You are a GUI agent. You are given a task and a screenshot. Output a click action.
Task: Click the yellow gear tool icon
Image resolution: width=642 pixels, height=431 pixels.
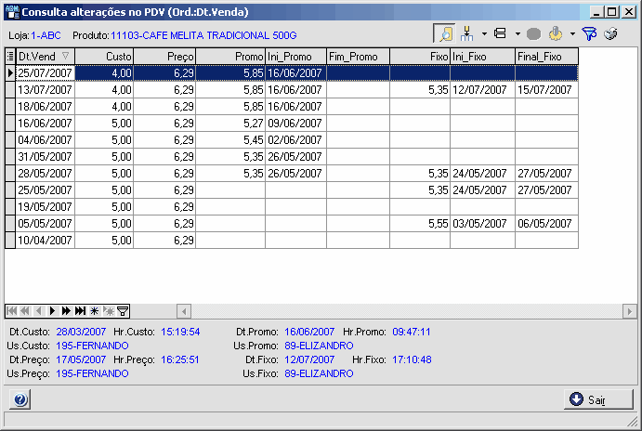[x=556, y=33]
